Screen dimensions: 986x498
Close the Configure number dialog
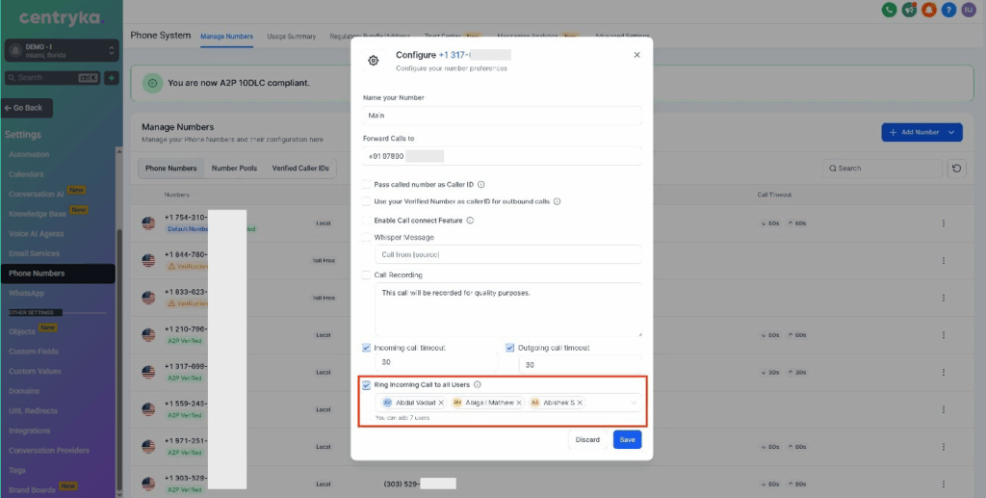pos(636,56)
